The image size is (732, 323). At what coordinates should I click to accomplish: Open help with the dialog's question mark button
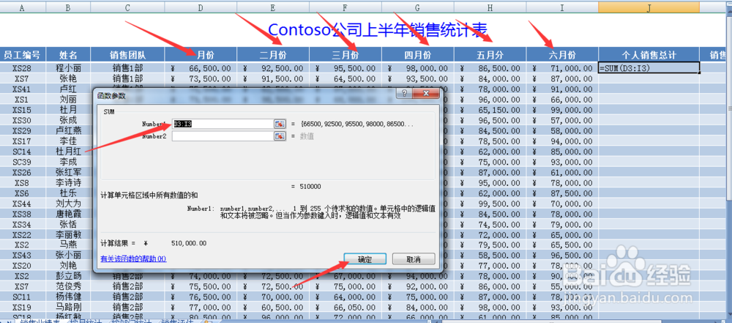404,94
